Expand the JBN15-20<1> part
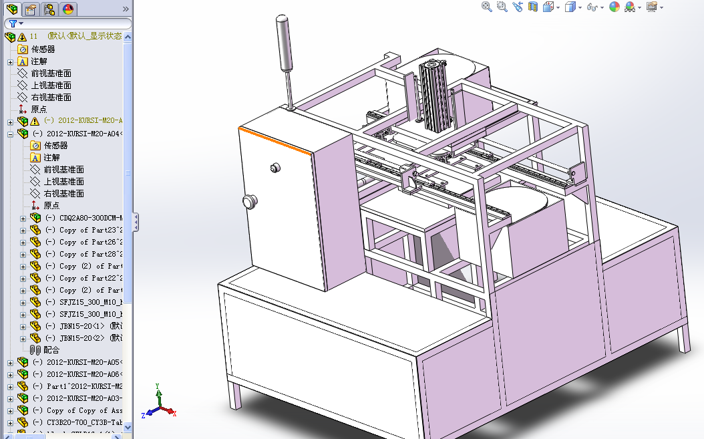The height and width of the screenshot is (439, 704). 23,327
